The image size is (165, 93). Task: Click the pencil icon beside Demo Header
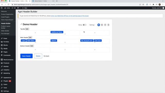tap(21, 24)
